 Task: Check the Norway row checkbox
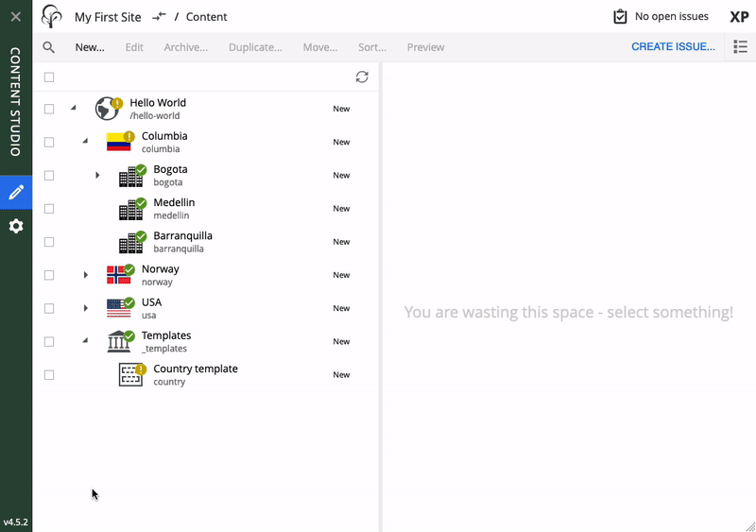pyautogui.click(x=49, y=275)
